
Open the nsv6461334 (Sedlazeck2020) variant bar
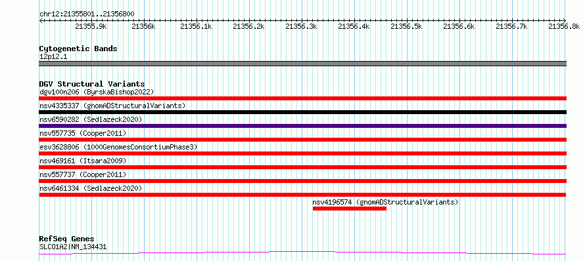tap(302, 195)
